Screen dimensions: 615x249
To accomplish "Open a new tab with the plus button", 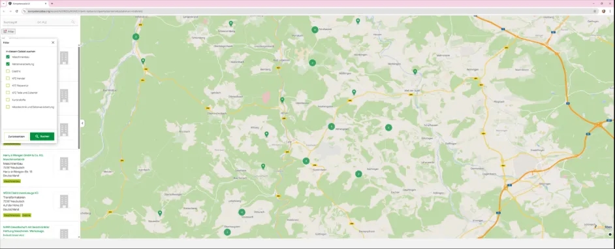I will click(52, 3).
